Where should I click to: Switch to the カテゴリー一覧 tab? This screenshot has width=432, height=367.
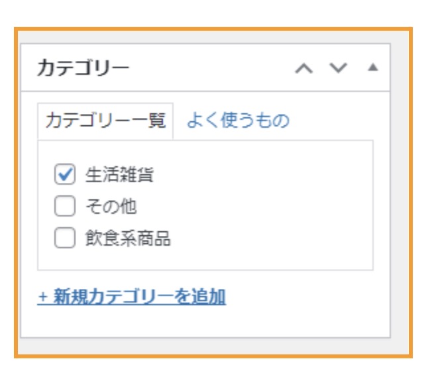coord(105,121)
